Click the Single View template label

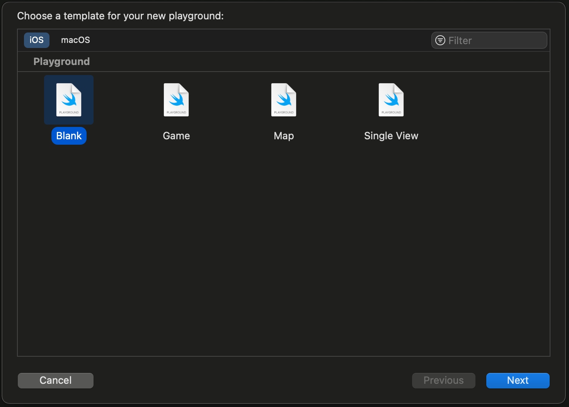tap(391, 136)
